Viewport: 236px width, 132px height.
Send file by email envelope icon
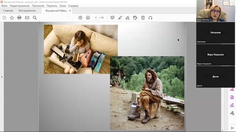pyautogui.click(x=27, y=18)
